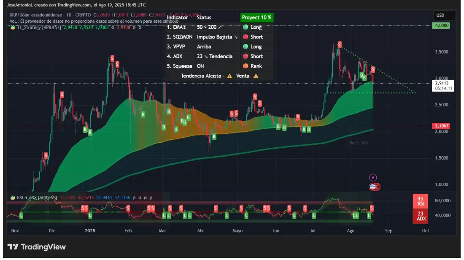
Task: Click the 2. SQZMON indicator name
Action: point(180,37)
